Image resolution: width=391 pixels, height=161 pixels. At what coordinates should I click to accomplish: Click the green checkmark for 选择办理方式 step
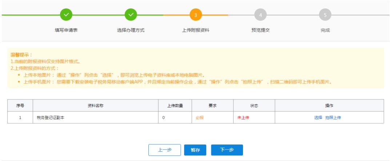(x=131, y=16)
